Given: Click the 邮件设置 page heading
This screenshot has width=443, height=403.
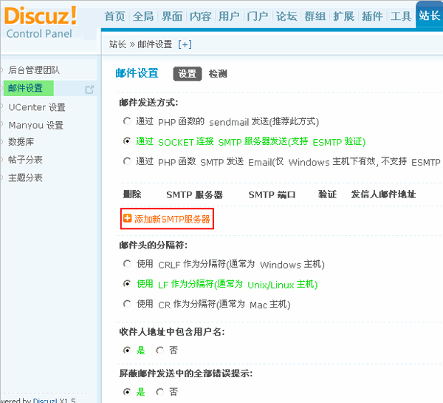Looking at the screenshot, I should (137, 73).
